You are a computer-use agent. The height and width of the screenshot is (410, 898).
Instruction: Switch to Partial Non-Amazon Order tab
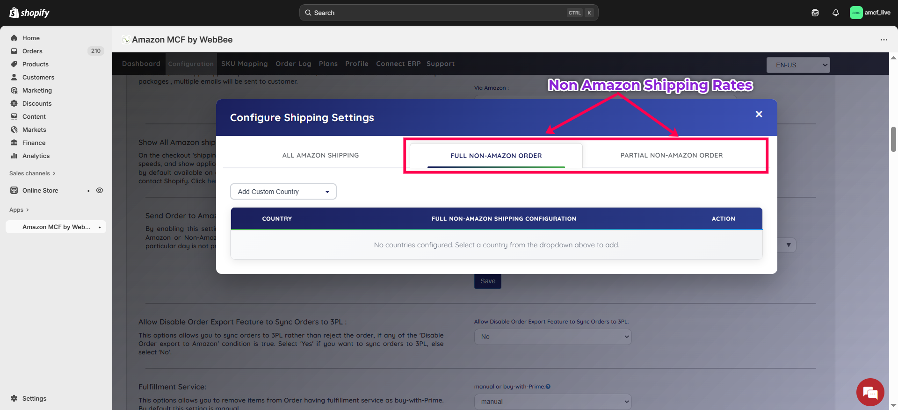(671, 155)
